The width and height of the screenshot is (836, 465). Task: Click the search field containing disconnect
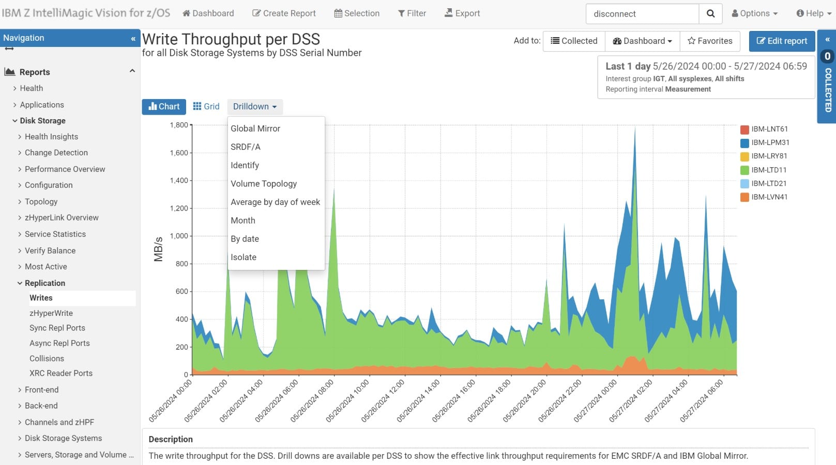point(642,14)
